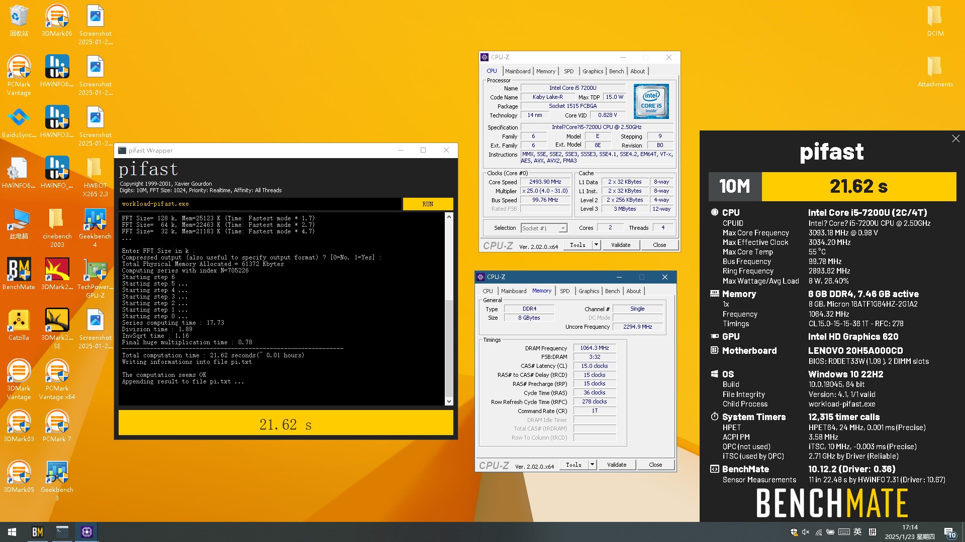Open the notification center icon
This screenshot has height=542, width=965.
click(x=949, y=532)
